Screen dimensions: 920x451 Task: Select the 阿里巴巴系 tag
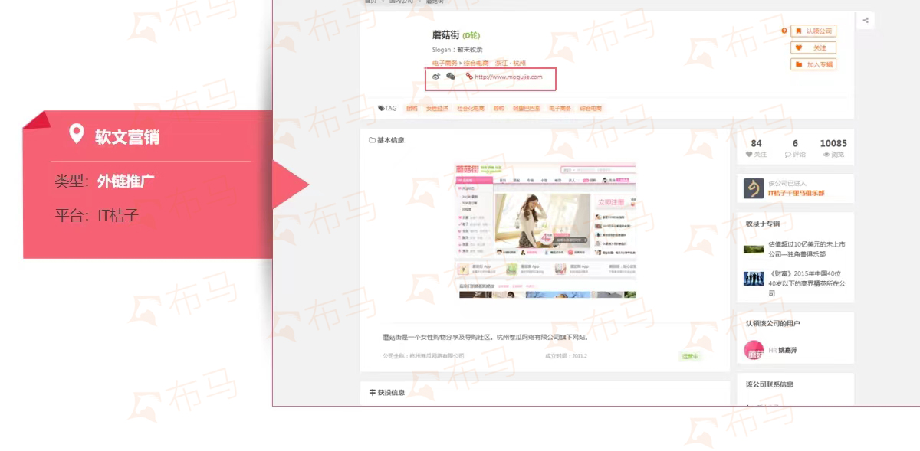[x=526, y=109]
